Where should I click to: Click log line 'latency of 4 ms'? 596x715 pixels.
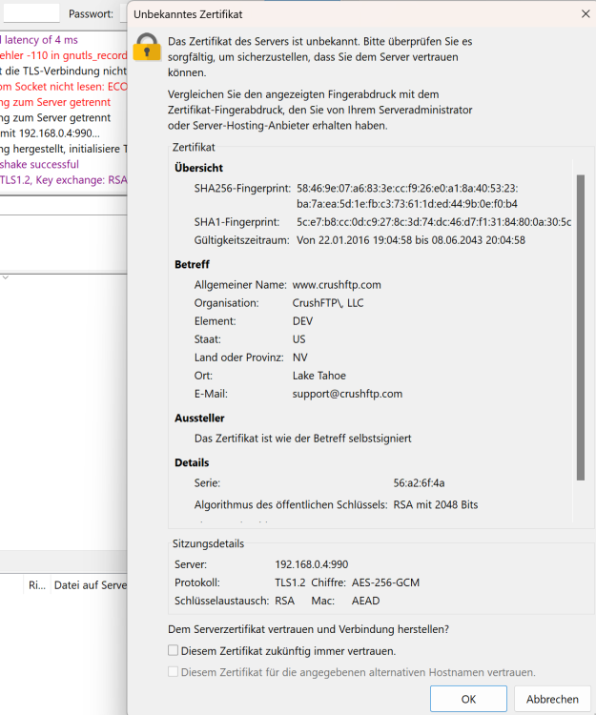click(x=39, y=40)
